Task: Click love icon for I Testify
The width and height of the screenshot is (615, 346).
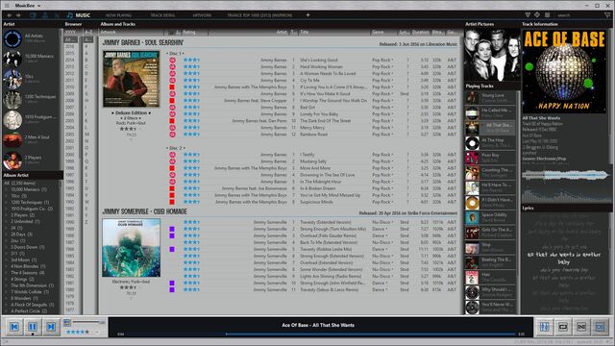Action: pos(172,155)
